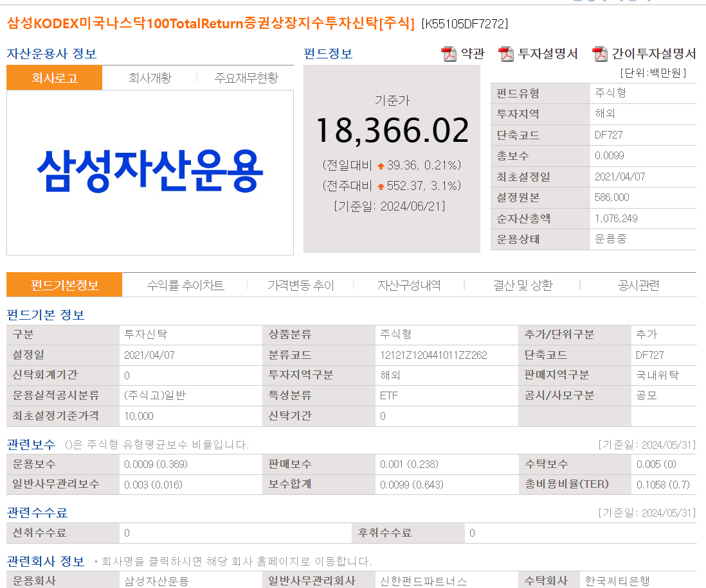Click the 전일대비 change 39.36, 0.21%
706x588 pixels.
(392, 166)
